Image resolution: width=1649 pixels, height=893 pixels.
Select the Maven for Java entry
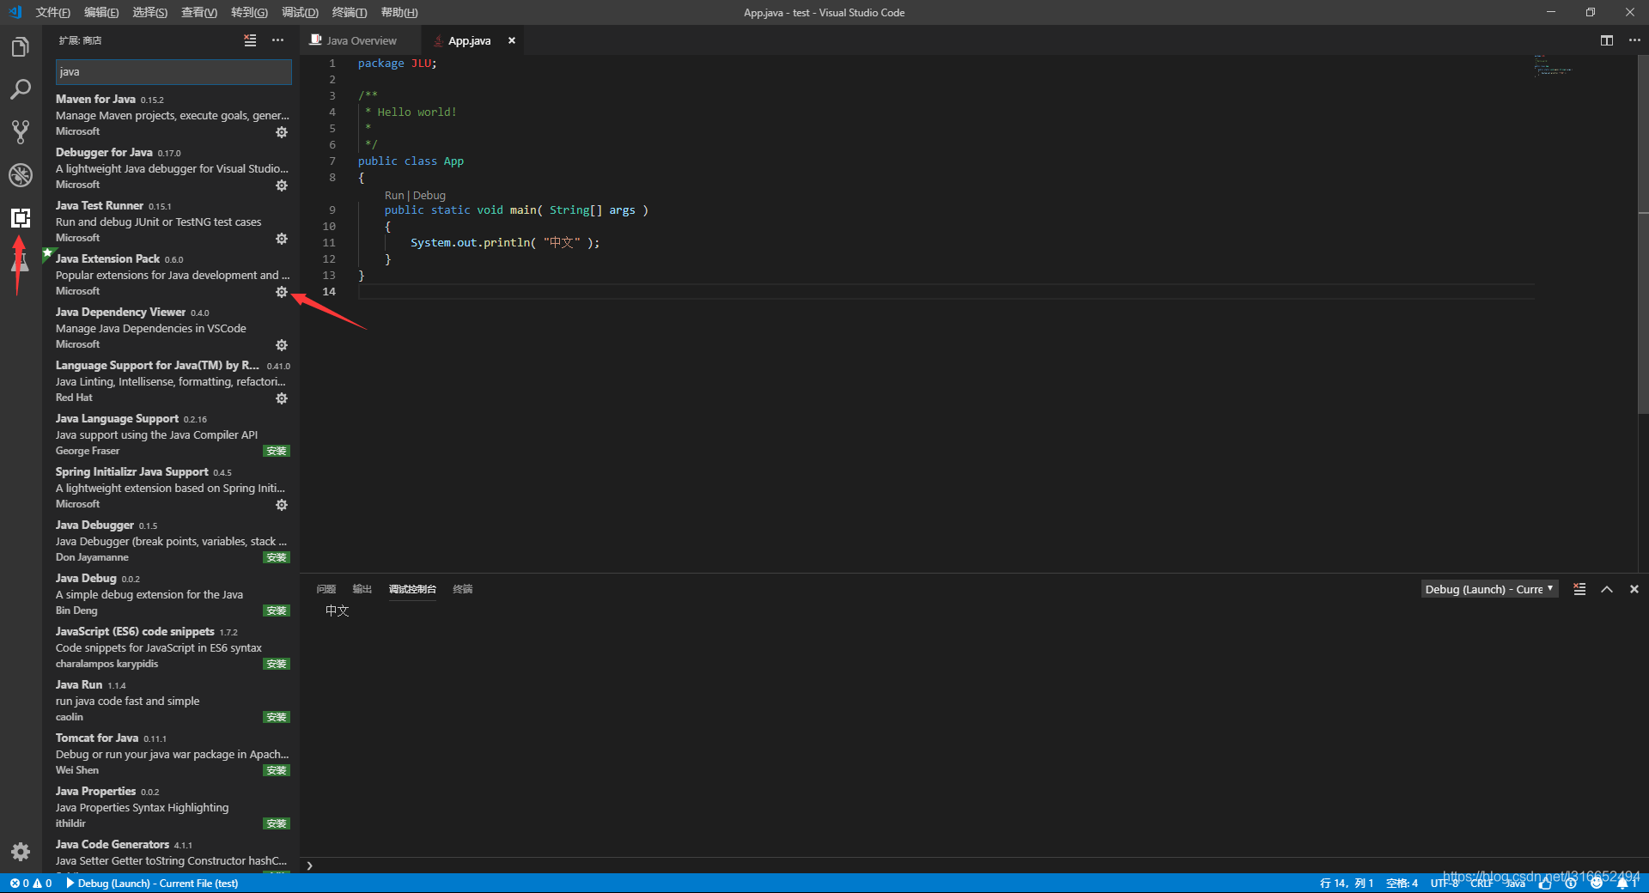[x=172, y=115]
